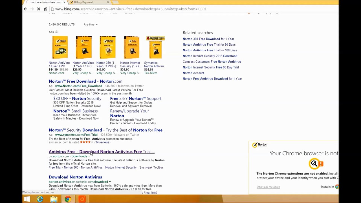This screenshot has width=361, height=203.
Task: Open the orange app icon on the taskbar
Action: 82,199
